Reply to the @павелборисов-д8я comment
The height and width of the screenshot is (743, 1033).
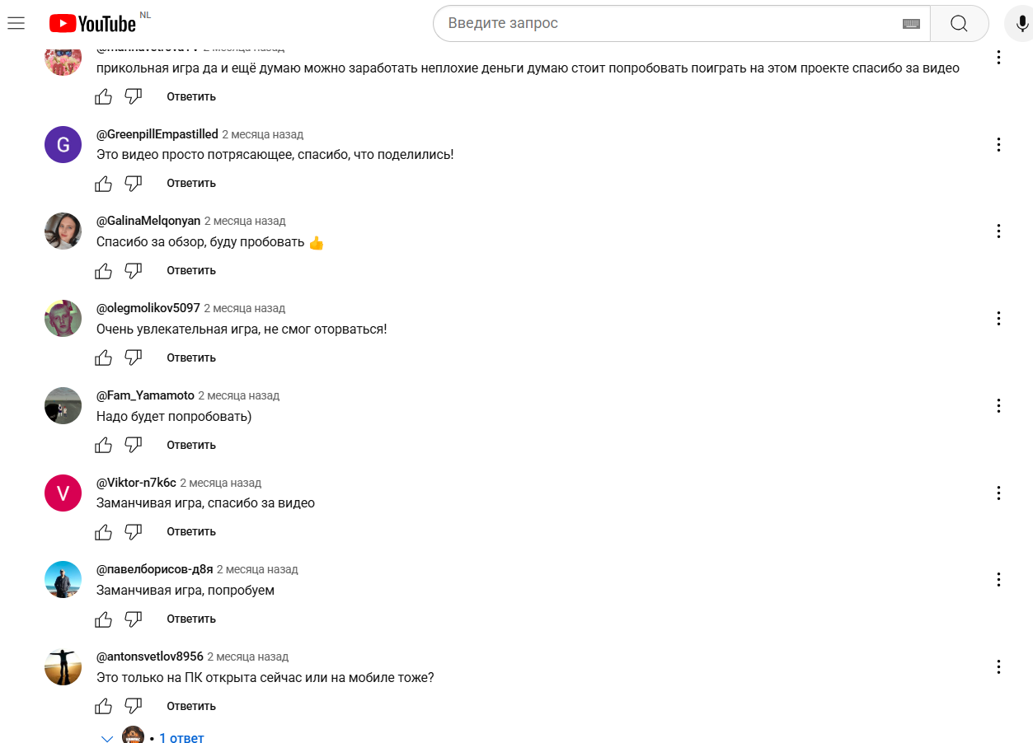(x=191, y=619)
